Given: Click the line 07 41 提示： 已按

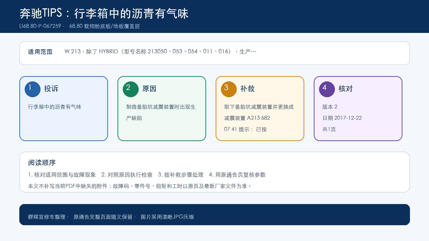Looking at the screenshot, I should coord(245,129).
